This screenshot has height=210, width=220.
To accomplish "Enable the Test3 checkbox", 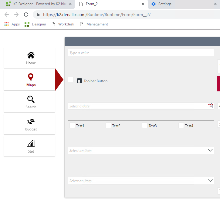I will point(145,125).
